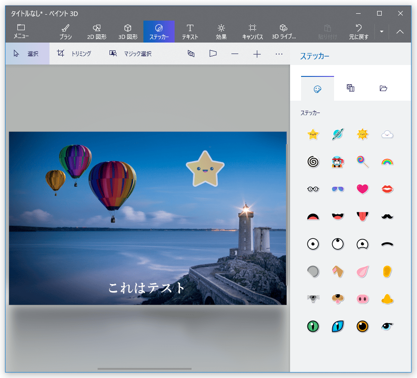Pick the eyelash eye sticker
This screenshot has width=417, height=378.
pyautogui.click(x=387, y=326)
